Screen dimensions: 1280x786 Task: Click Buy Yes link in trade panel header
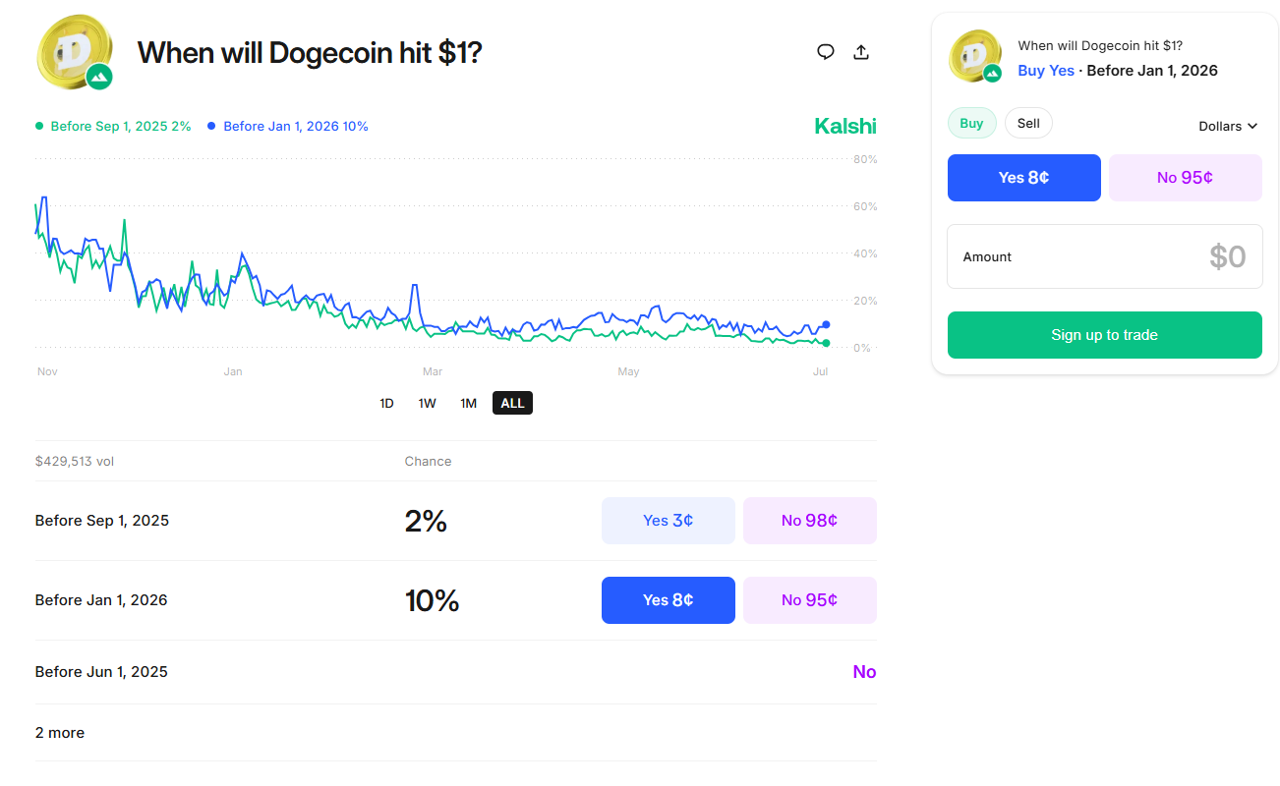pos(1046,71)
